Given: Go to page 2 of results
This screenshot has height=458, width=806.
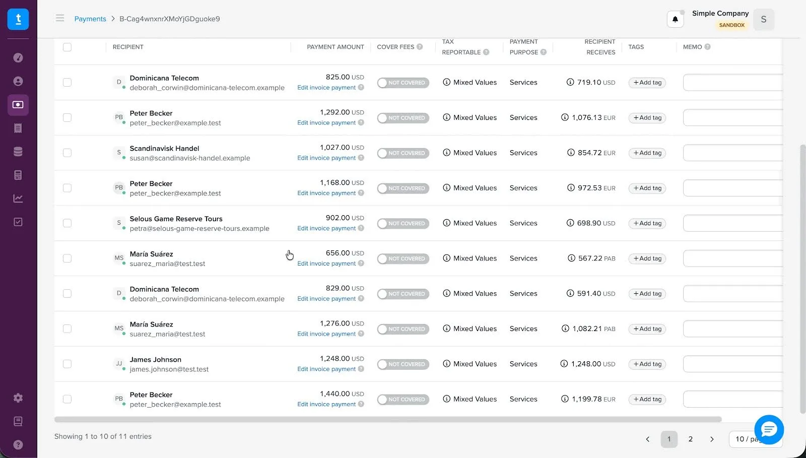Looking at the screenshot, I should [x=691, y=439].
